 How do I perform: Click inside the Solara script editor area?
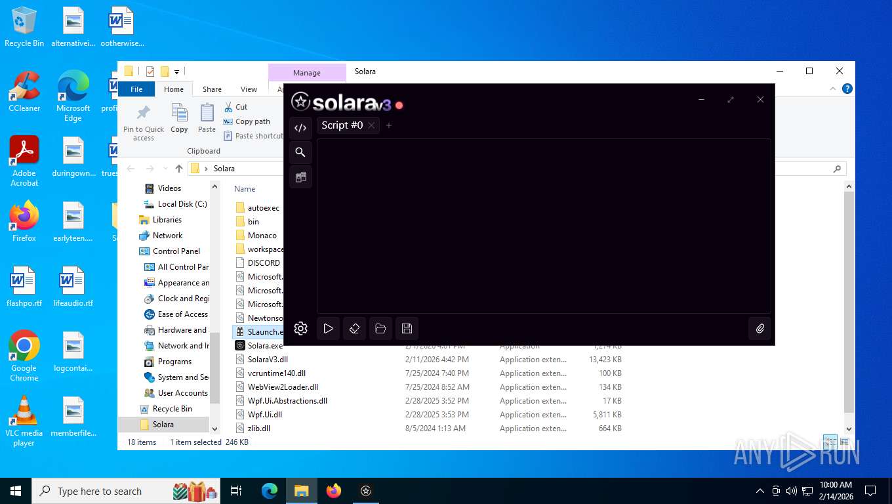click(x=544, y=226)
